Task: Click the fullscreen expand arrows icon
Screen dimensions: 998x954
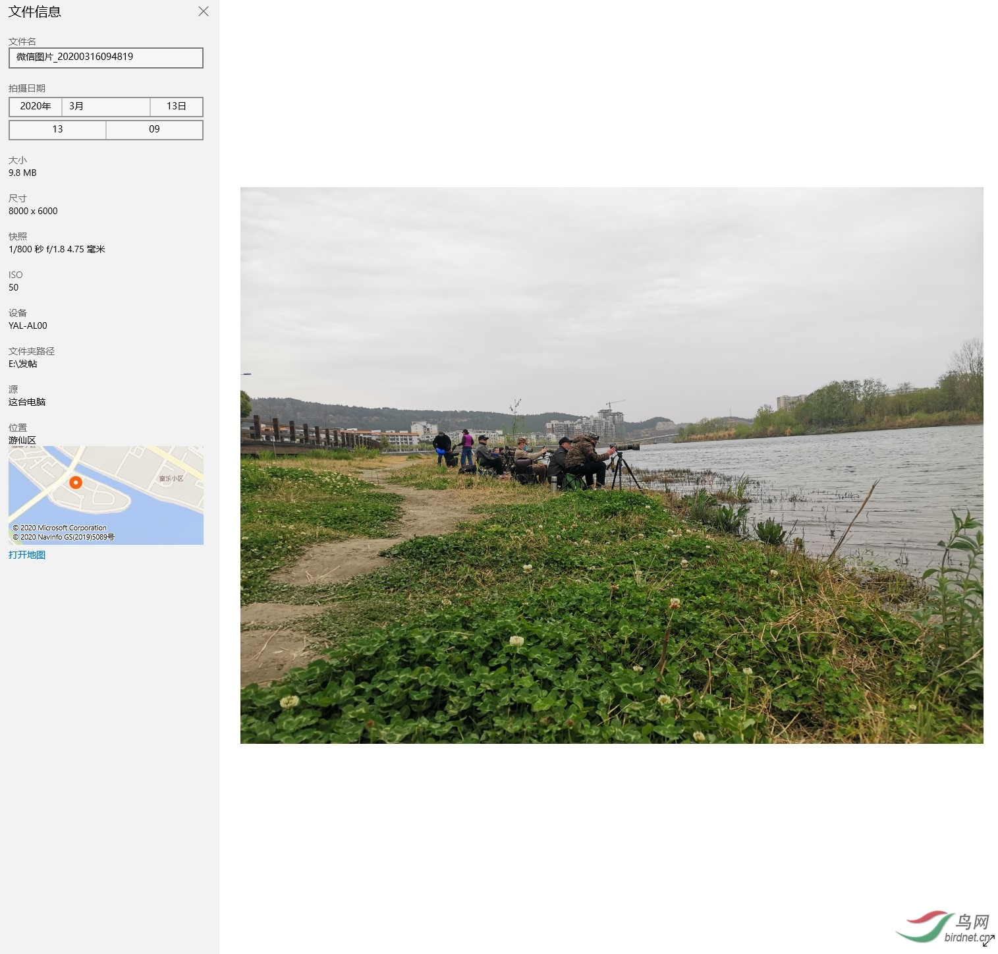Action: 988,941
